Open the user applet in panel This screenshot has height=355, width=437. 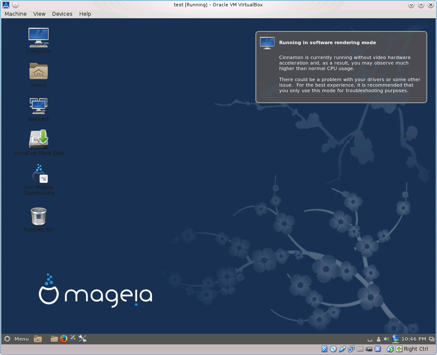pos(378,339)
